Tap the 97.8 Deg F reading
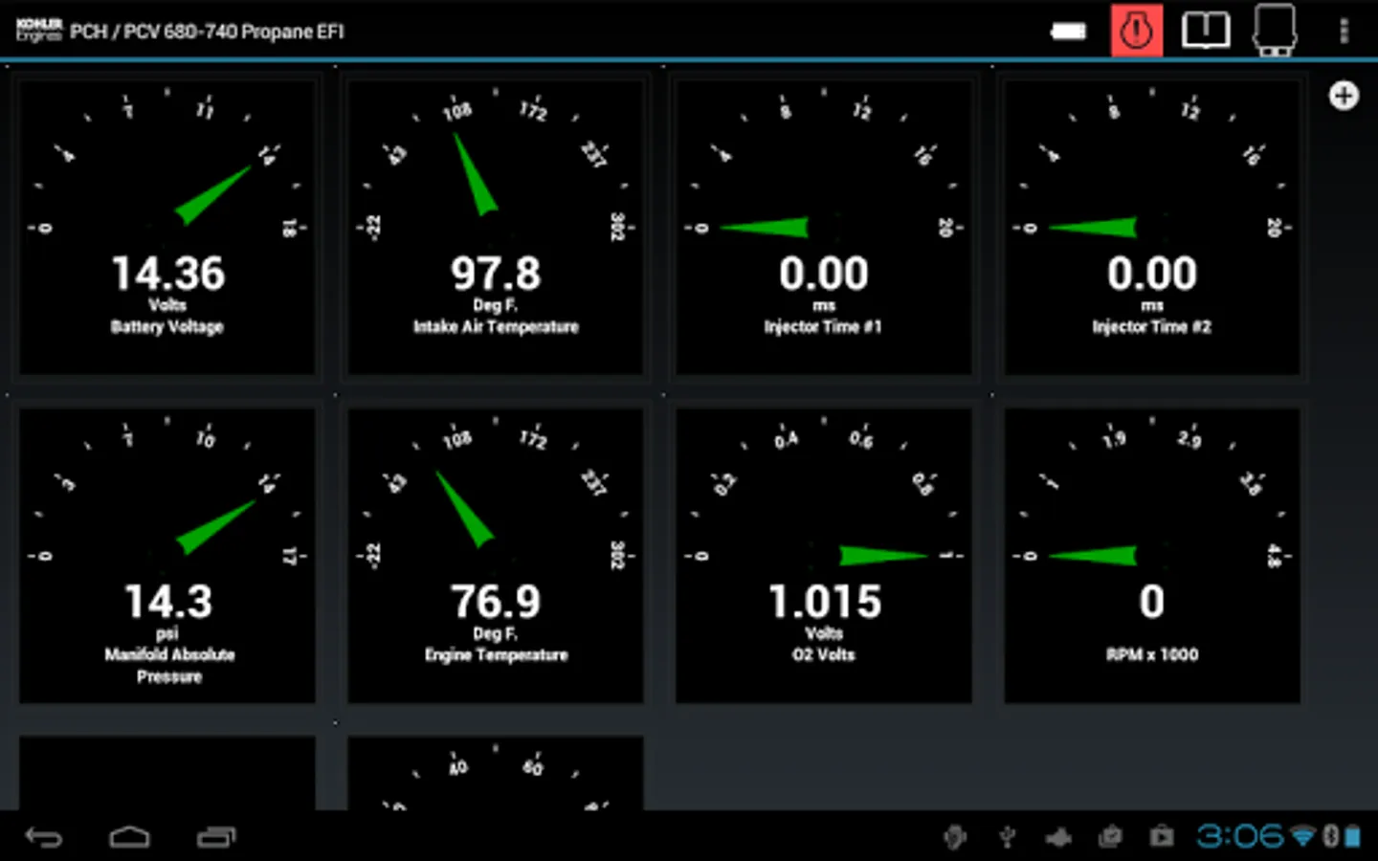The image size is (1378, 861). (496, 274)
